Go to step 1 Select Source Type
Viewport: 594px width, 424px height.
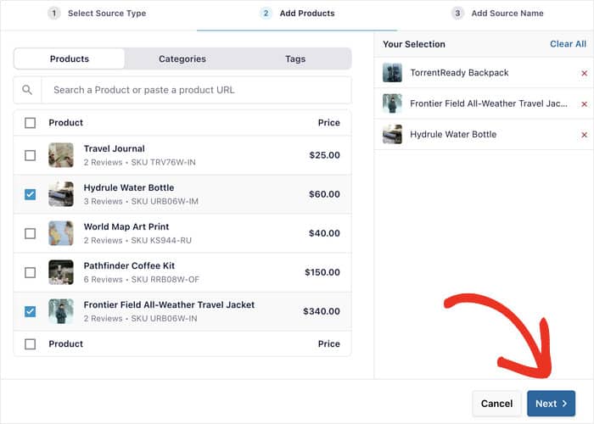(x=97, y=14)
